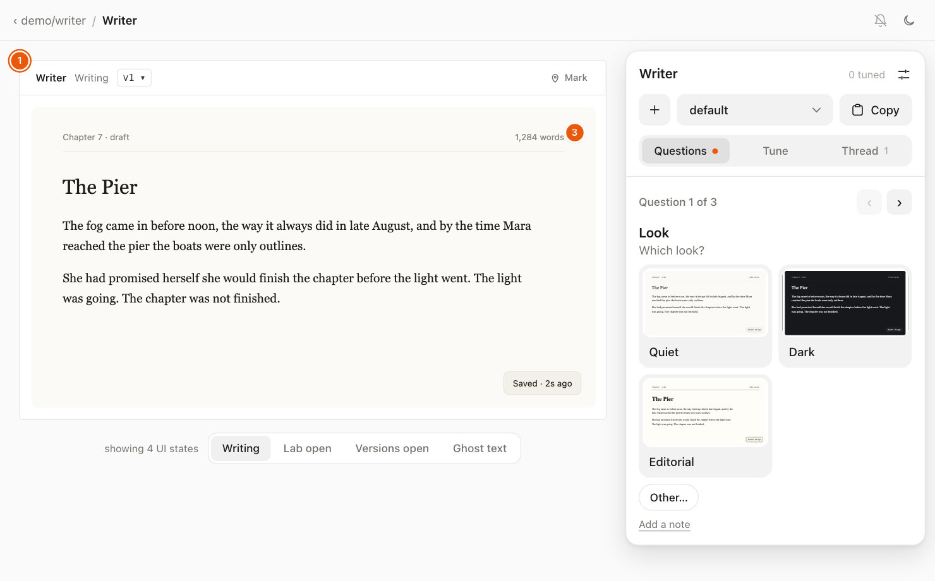Choose the Dark look thumbnail
This screenshot has width=935, height=581.
[x=845, y=316]
